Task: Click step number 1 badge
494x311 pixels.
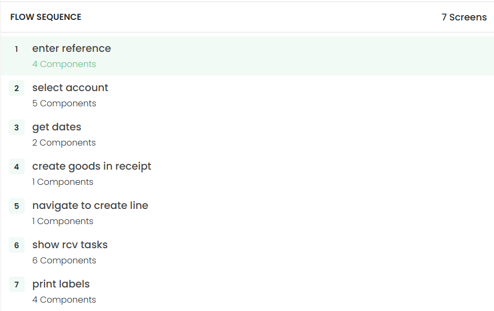Action: [17, 49]
